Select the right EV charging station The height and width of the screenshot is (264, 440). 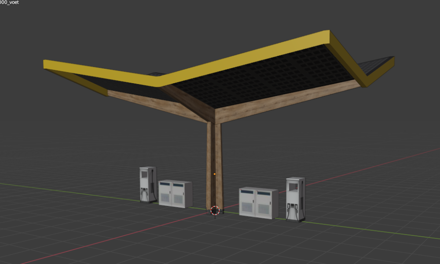pos(295,199)
